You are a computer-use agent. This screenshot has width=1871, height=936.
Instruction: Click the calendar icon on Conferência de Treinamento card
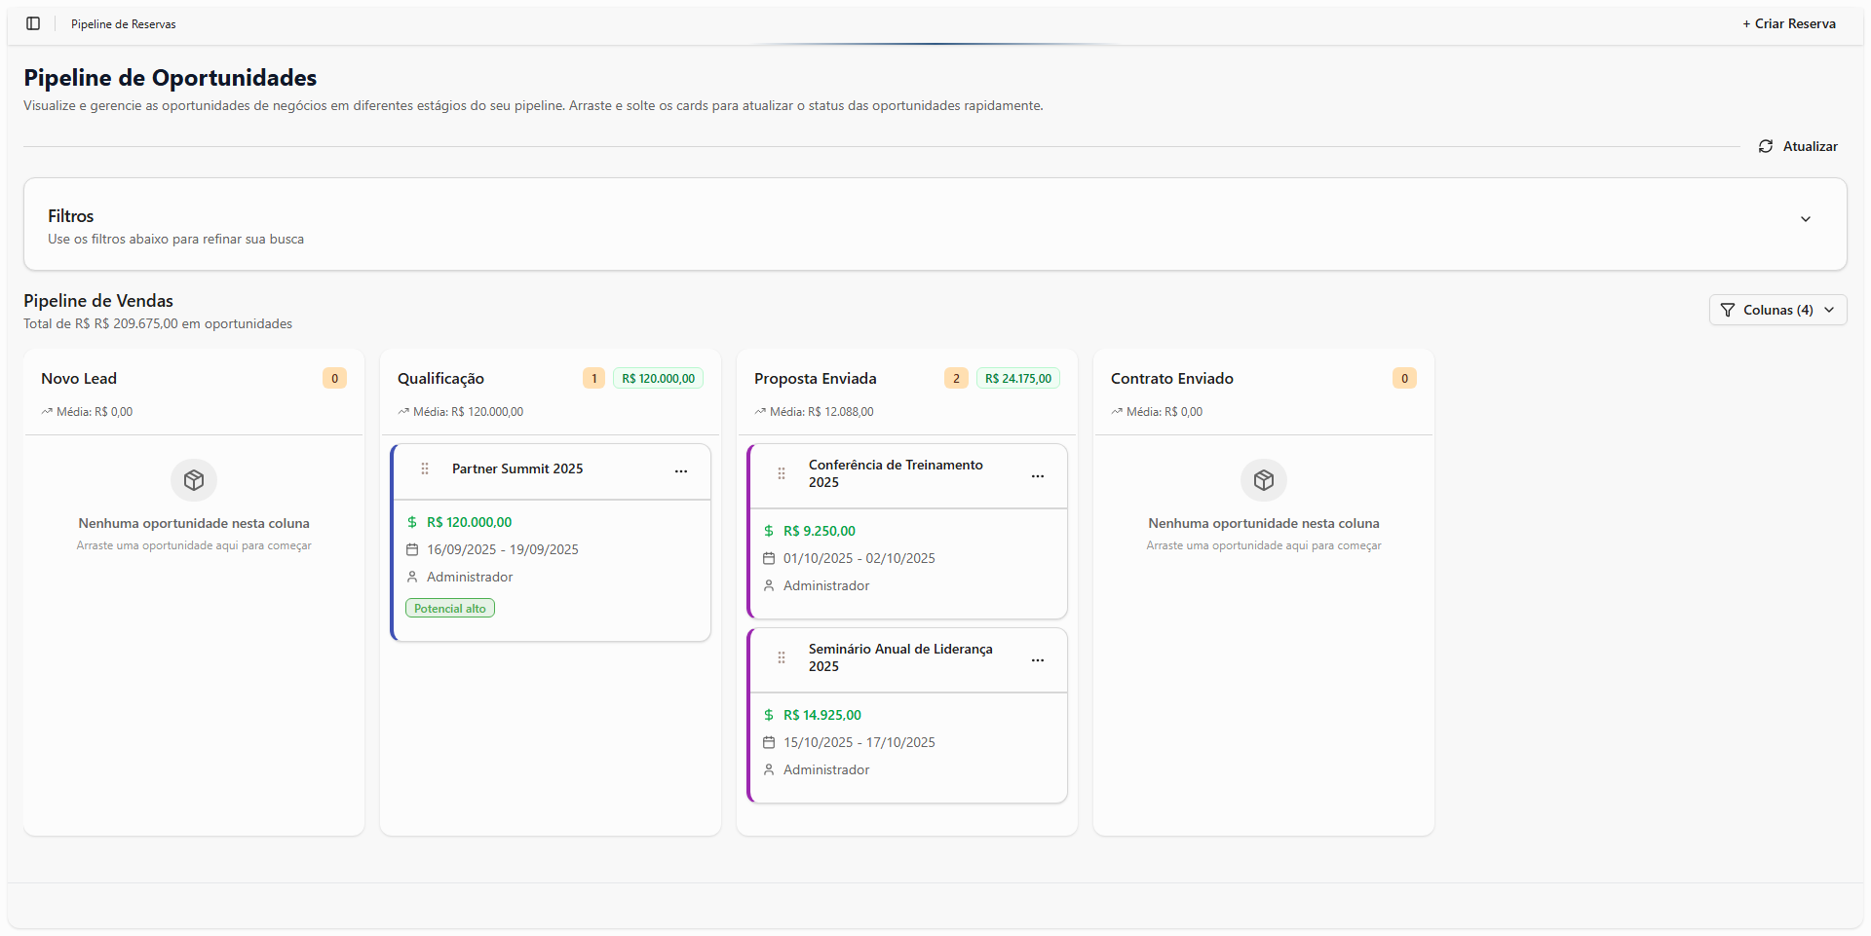769,558
